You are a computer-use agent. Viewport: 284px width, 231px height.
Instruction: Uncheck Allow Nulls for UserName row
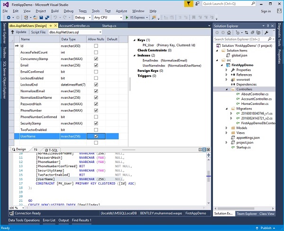pos(96,136)
